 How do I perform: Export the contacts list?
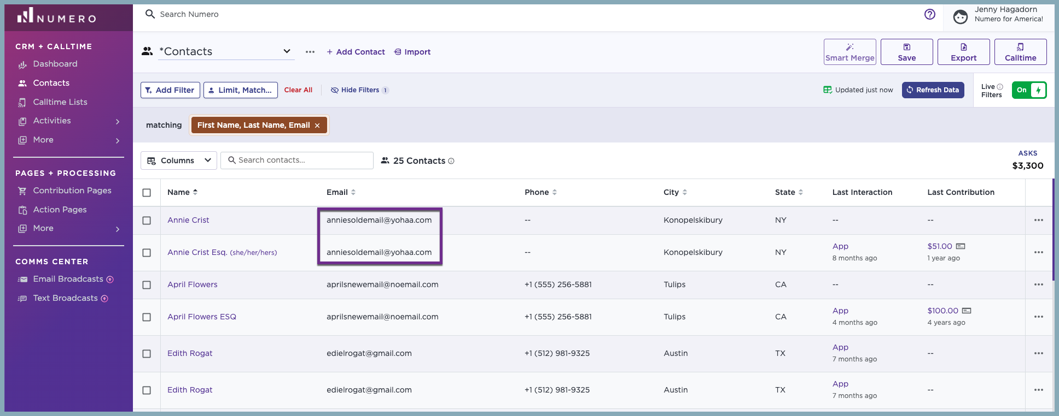(x=964, y=52)
